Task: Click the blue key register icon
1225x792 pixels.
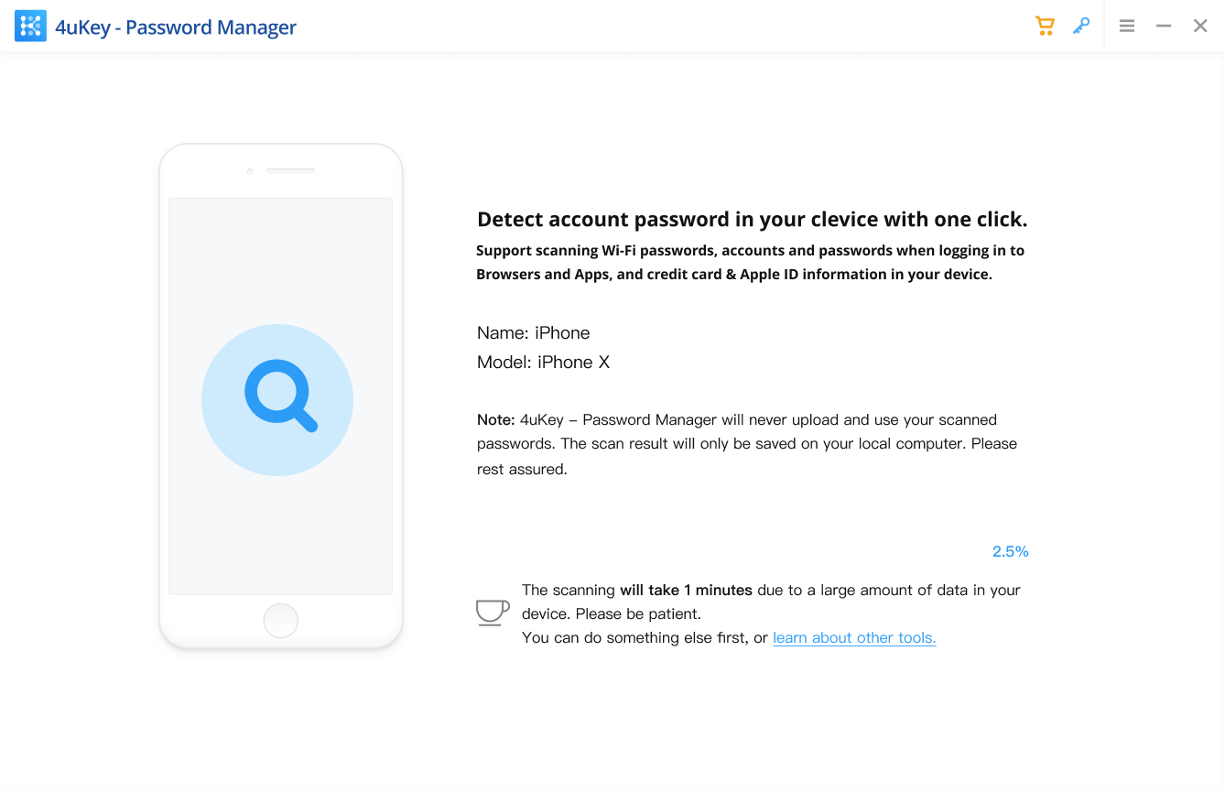Action: 1081,26
